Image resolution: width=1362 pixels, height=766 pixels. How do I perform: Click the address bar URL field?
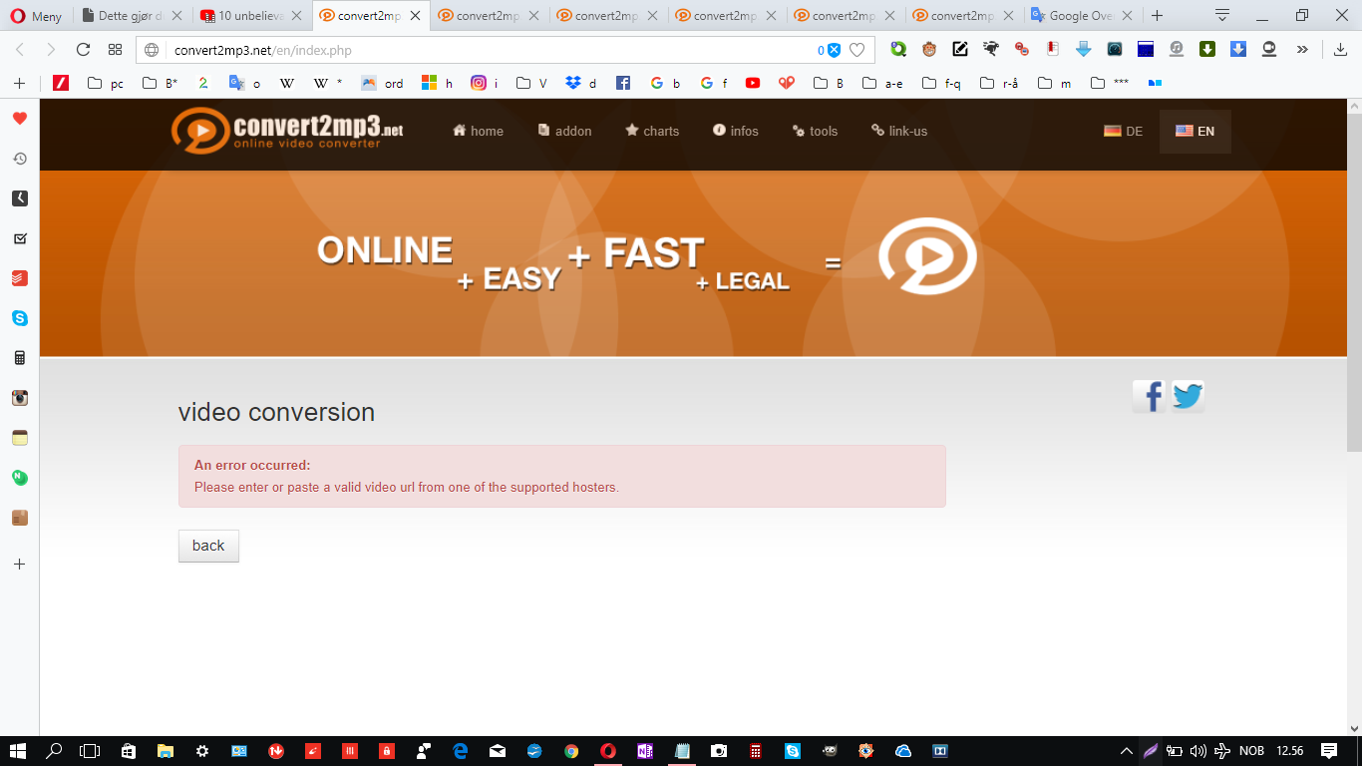[489, 51]
